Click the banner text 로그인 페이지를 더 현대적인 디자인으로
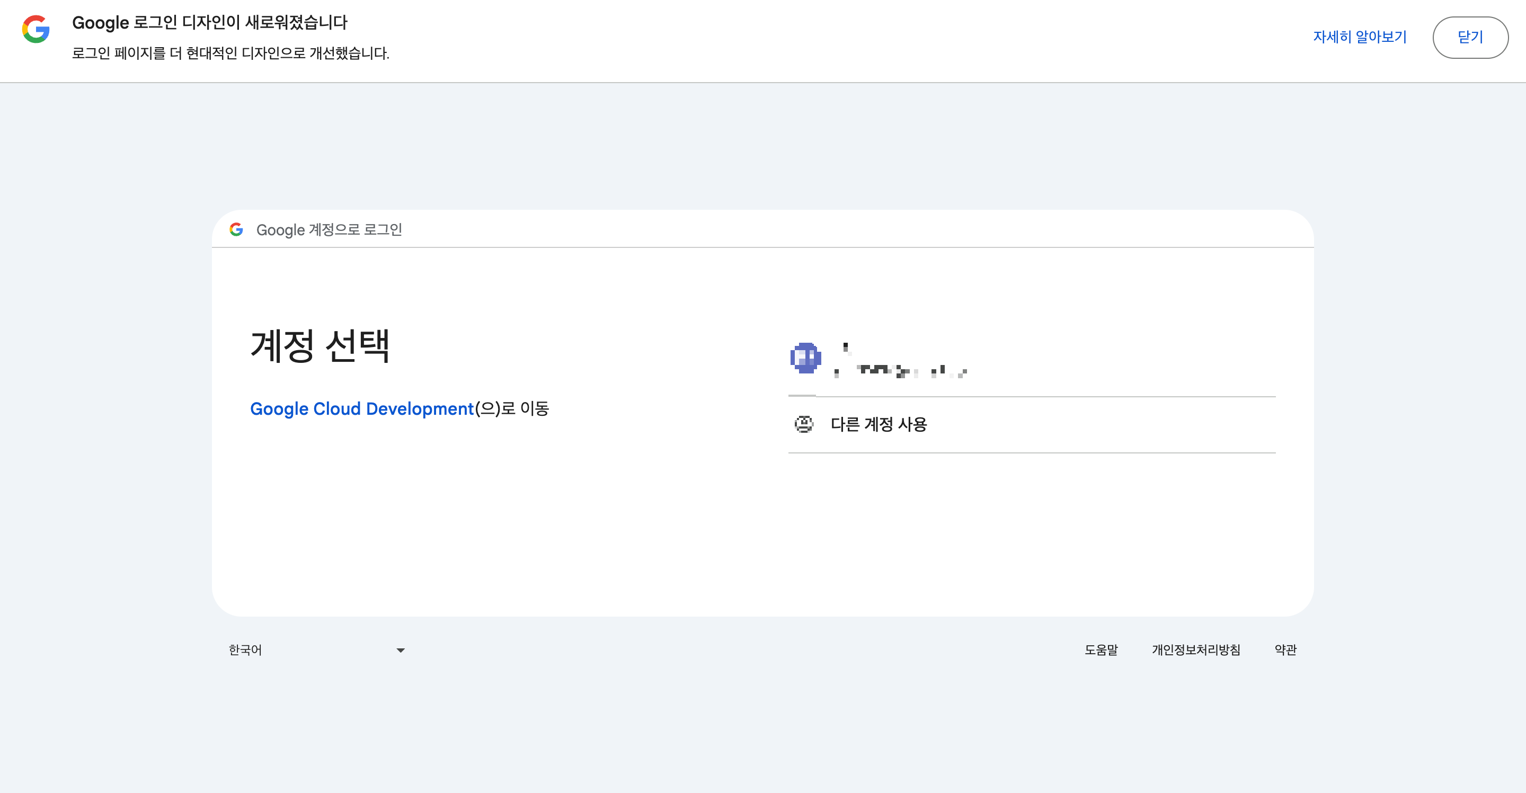This screenshot has height=793, width=1526. coord(230,54)
